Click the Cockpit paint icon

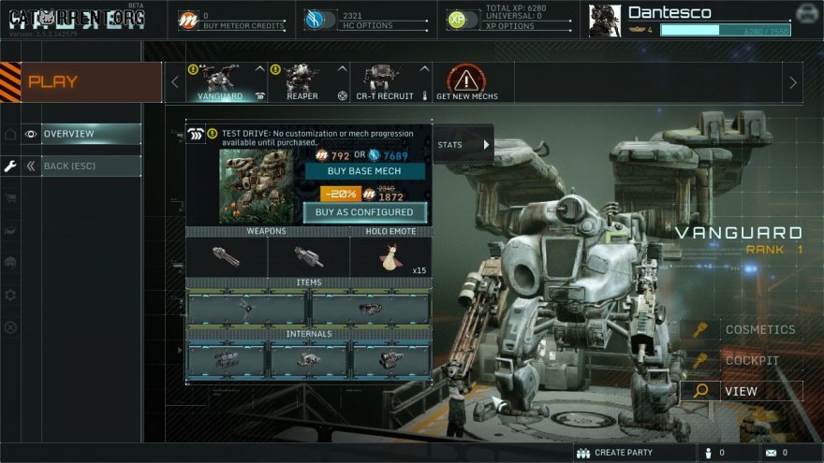click(x=699, y=361)
